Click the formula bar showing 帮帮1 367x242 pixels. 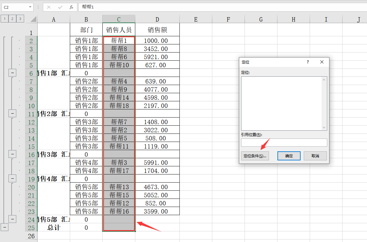pos(222,7)
